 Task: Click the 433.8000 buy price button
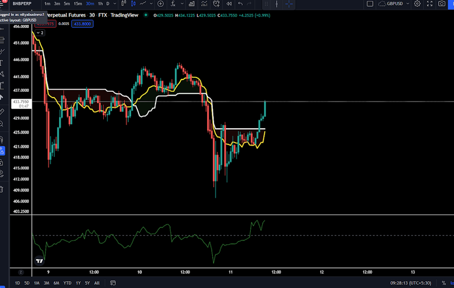pos(83,24)
